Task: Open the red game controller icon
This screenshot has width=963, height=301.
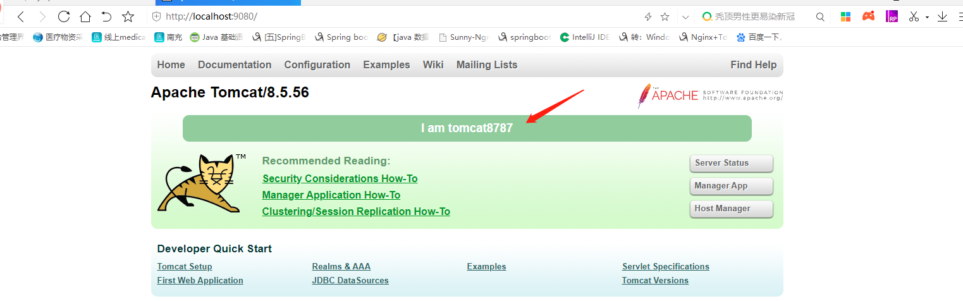Action: point(869,16)
